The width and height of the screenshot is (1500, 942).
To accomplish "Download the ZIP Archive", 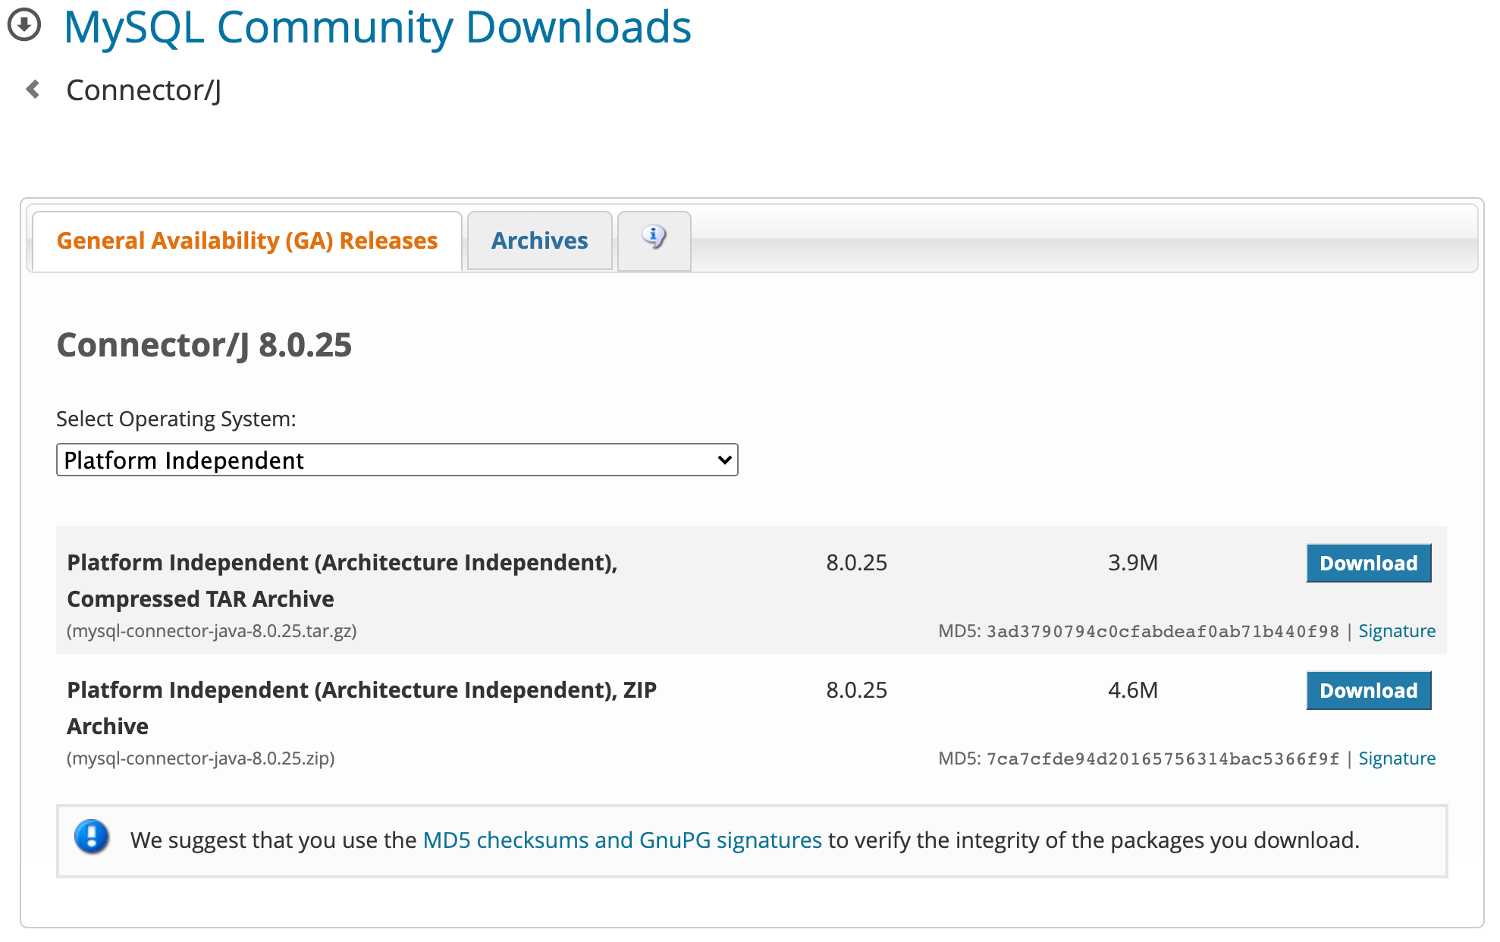I will tap(1367, 690).
